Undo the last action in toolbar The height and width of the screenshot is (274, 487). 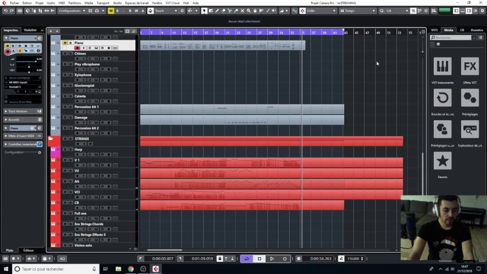coord(5,11)
